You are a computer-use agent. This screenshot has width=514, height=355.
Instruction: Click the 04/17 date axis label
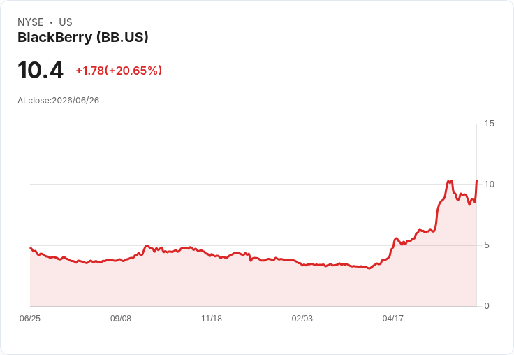pyautogui.click(x=393, y=319)
